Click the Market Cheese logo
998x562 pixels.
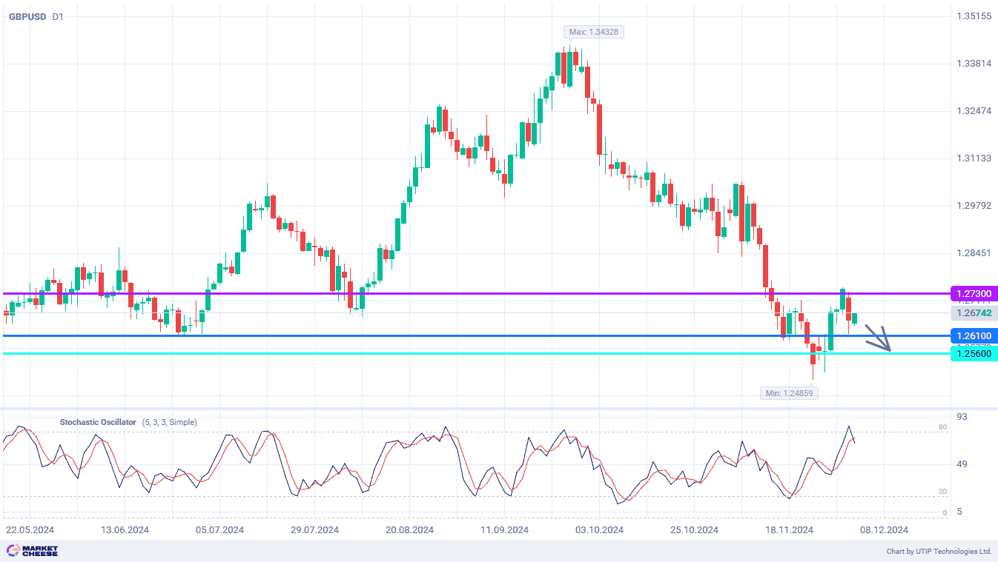[x=32, y=551]
